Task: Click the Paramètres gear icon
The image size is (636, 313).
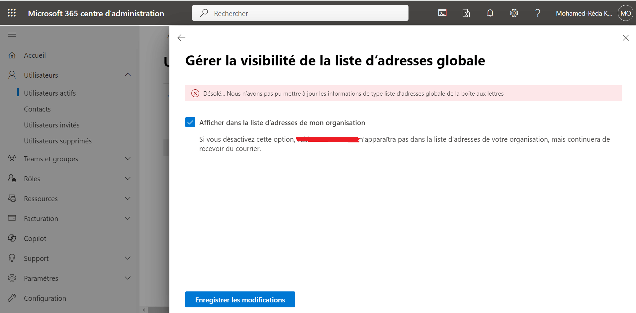Action: pos(12,278)
